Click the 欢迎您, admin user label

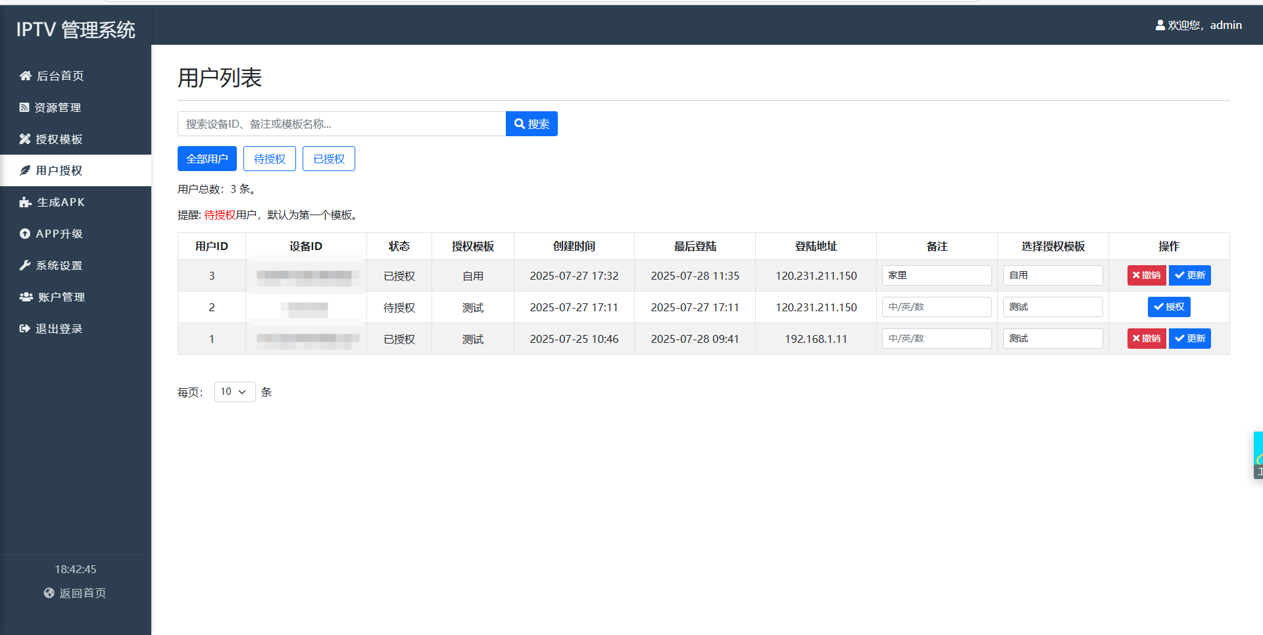click(1199, 25)
